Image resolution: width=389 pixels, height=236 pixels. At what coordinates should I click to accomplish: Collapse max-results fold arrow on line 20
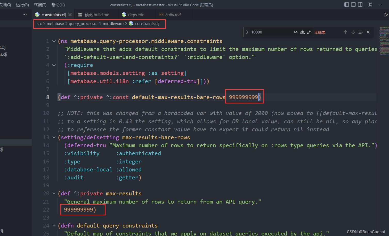(x=54, y=194)
